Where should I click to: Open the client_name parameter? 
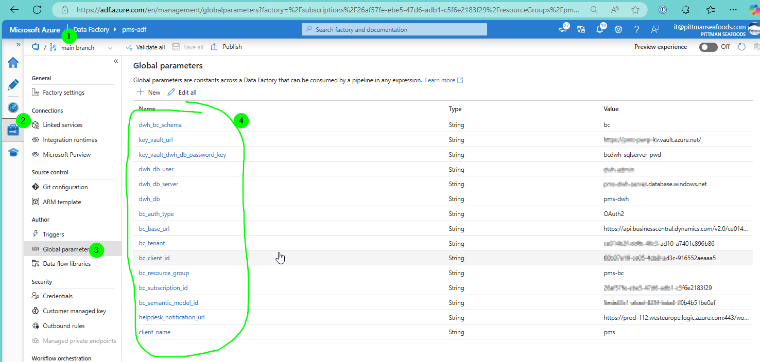154,332
